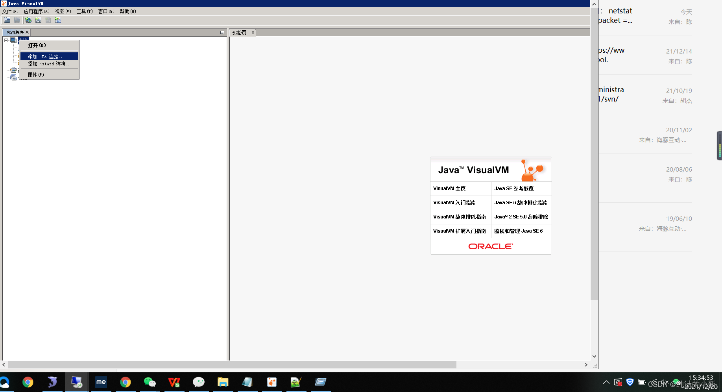Viewport: 722px width, 392px height.
Task: Click the greyed-out Save toolbar icon
Action: coord(17,20)
